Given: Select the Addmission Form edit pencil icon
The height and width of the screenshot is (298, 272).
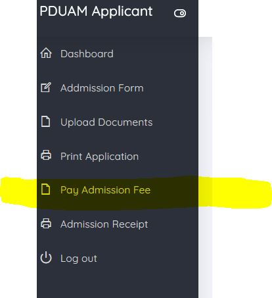Looking at the screenshot, I should click(x=46, y=87).
